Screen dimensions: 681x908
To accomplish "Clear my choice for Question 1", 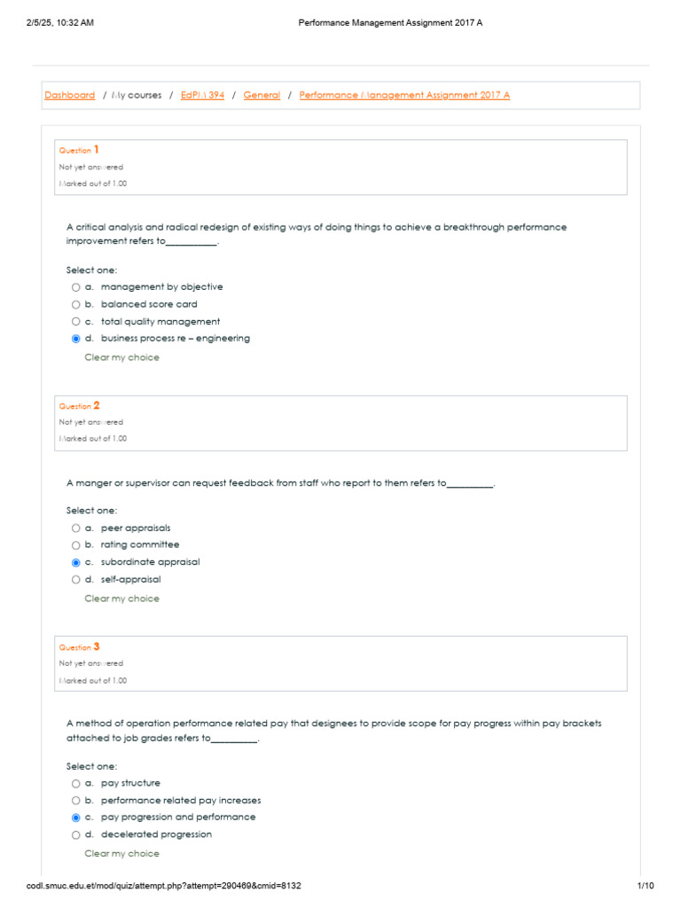I will (x=121, y=357).
